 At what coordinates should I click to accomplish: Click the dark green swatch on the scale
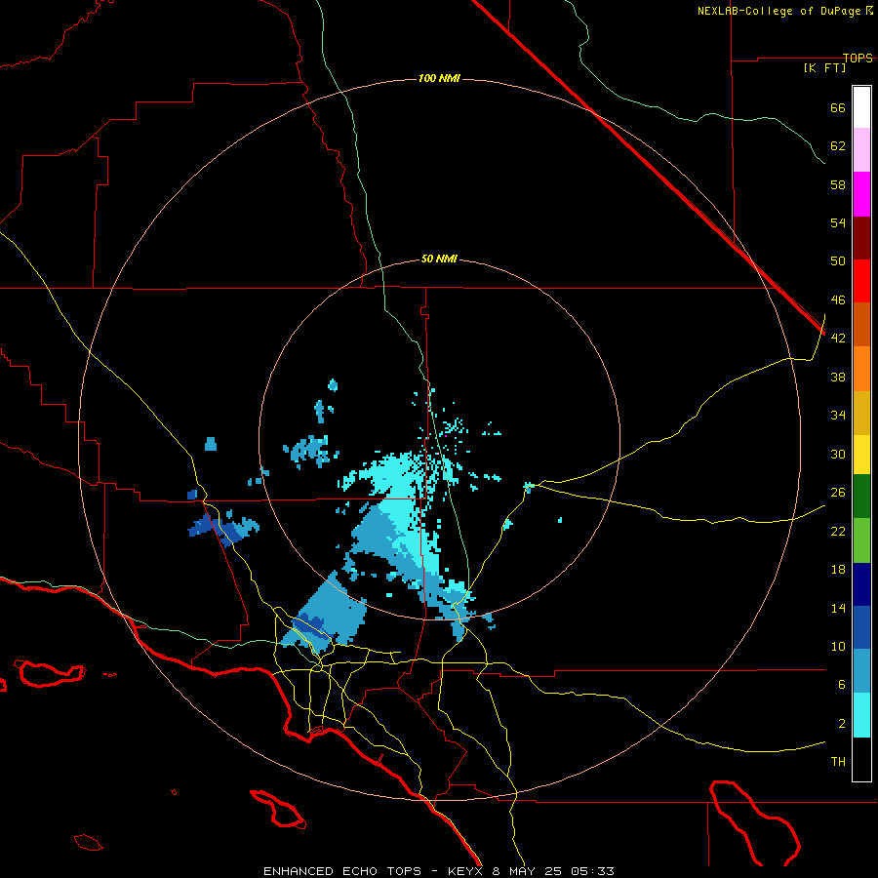(x=861, y=497)
